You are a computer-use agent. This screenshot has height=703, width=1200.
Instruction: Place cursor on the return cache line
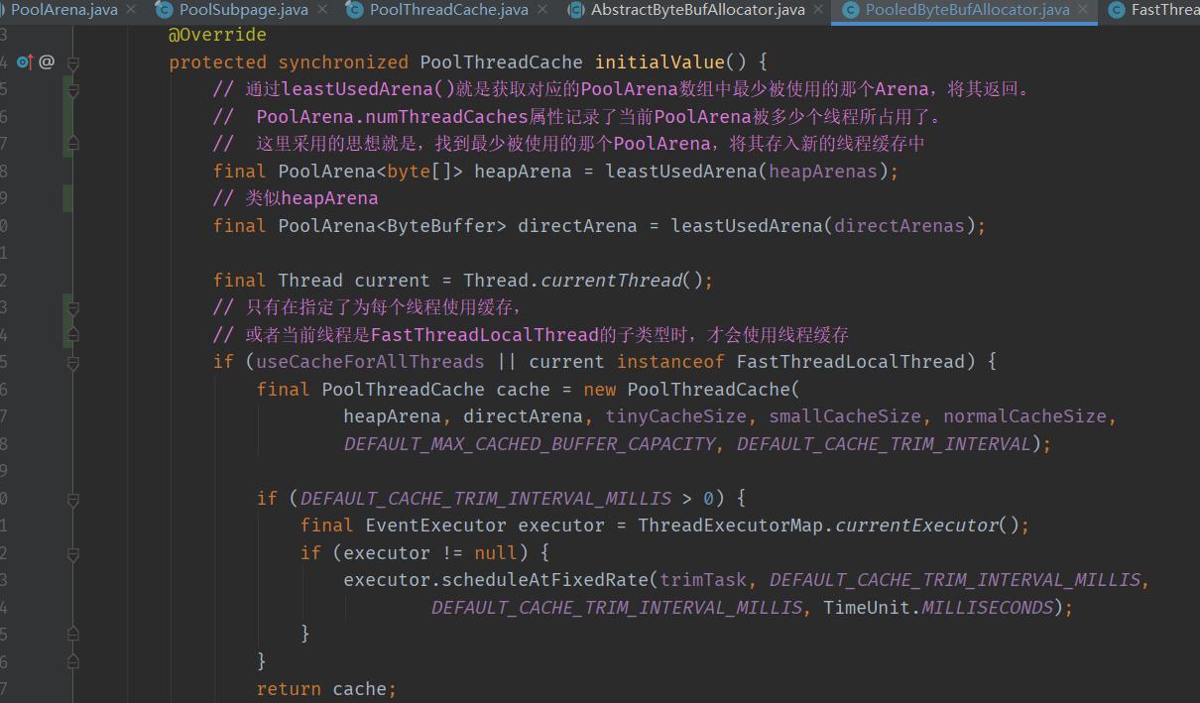coord(326,689)
